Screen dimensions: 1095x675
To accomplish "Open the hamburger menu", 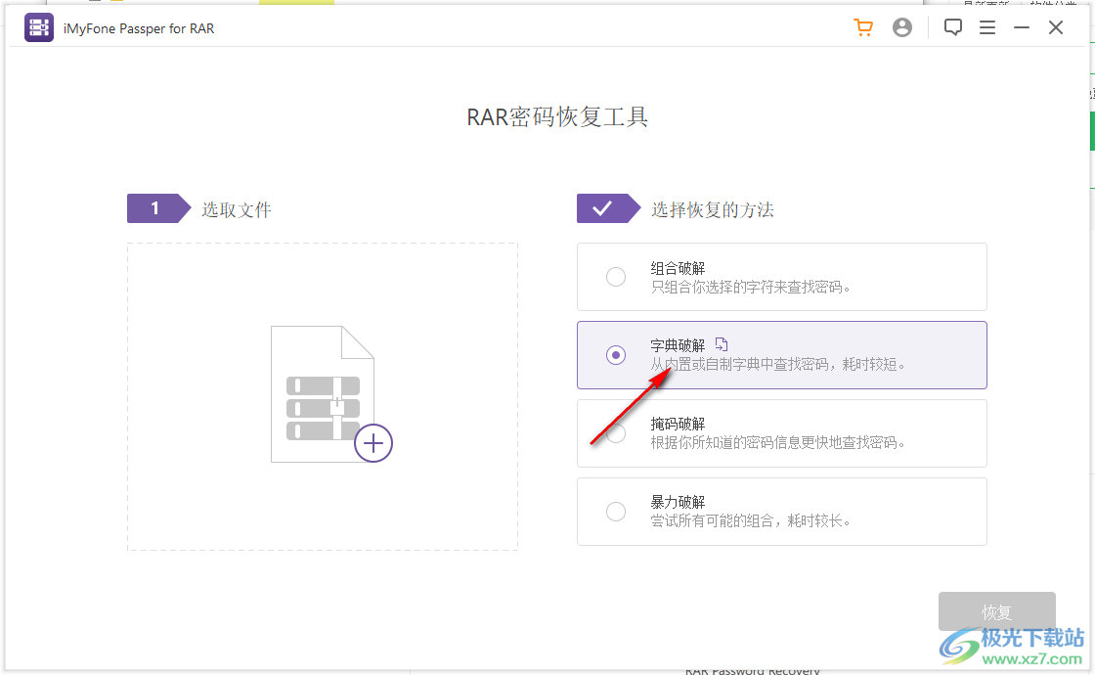I will point(987,28).
